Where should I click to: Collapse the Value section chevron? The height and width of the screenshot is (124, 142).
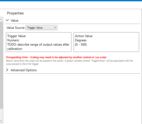point(7,20)
